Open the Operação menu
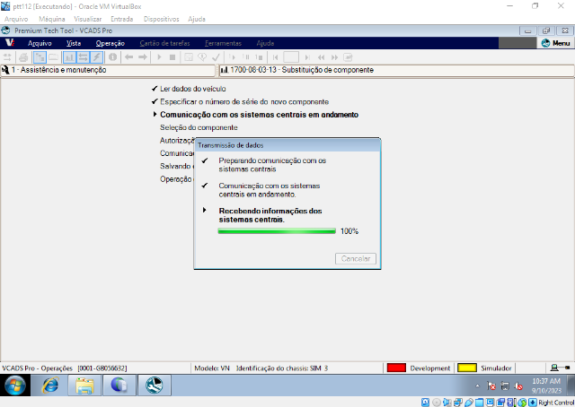The image size is (575, 407). point(110,43)
